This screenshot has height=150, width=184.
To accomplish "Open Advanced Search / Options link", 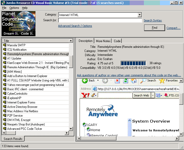I will [x=75, y=26].
